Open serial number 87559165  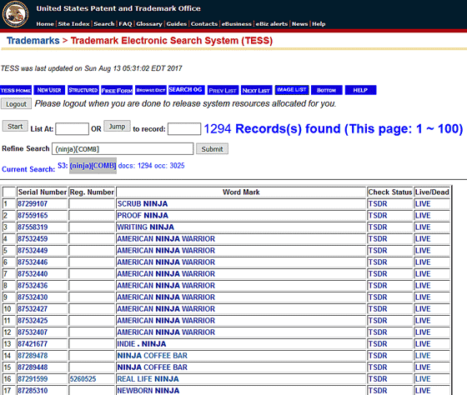coord(33,216)
